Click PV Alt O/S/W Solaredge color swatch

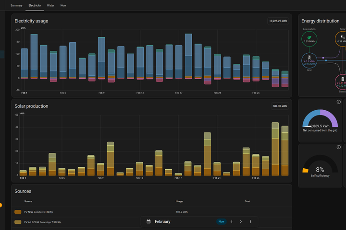point(18,222)
